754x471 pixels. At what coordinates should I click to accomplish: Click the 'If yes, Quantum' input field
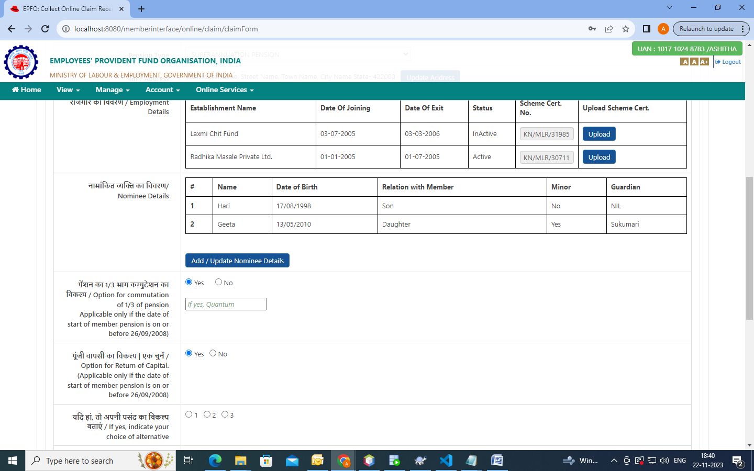226,304
